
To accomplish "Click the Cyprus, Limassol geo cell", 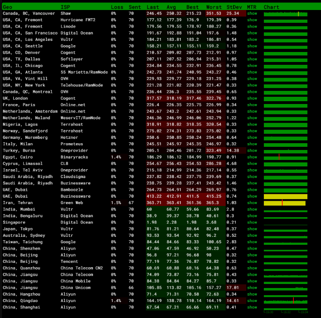I will coord(23,164).
